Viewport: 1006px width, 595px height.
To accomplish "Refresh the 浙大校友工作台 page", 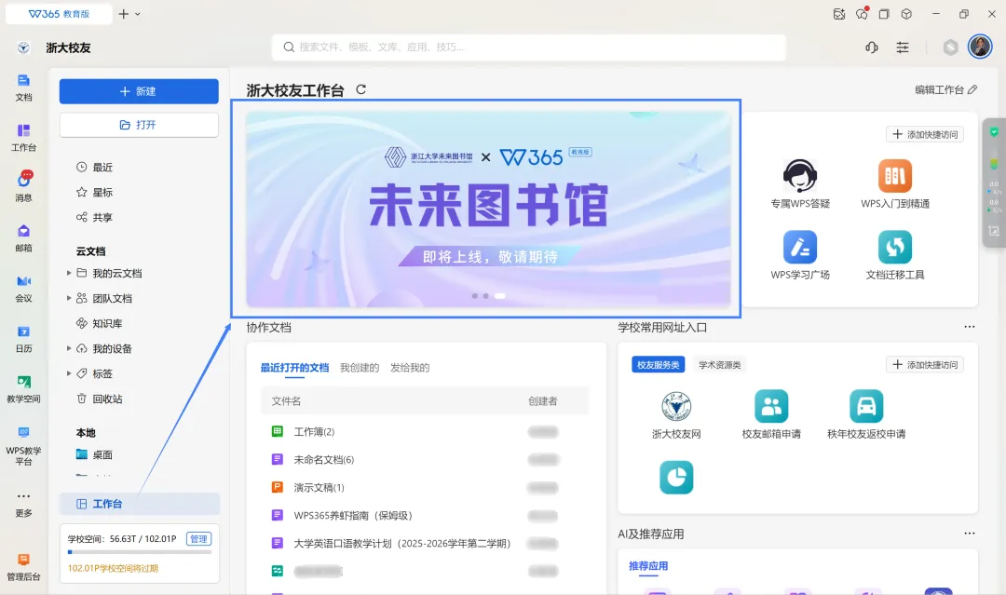I will [361, 89].
